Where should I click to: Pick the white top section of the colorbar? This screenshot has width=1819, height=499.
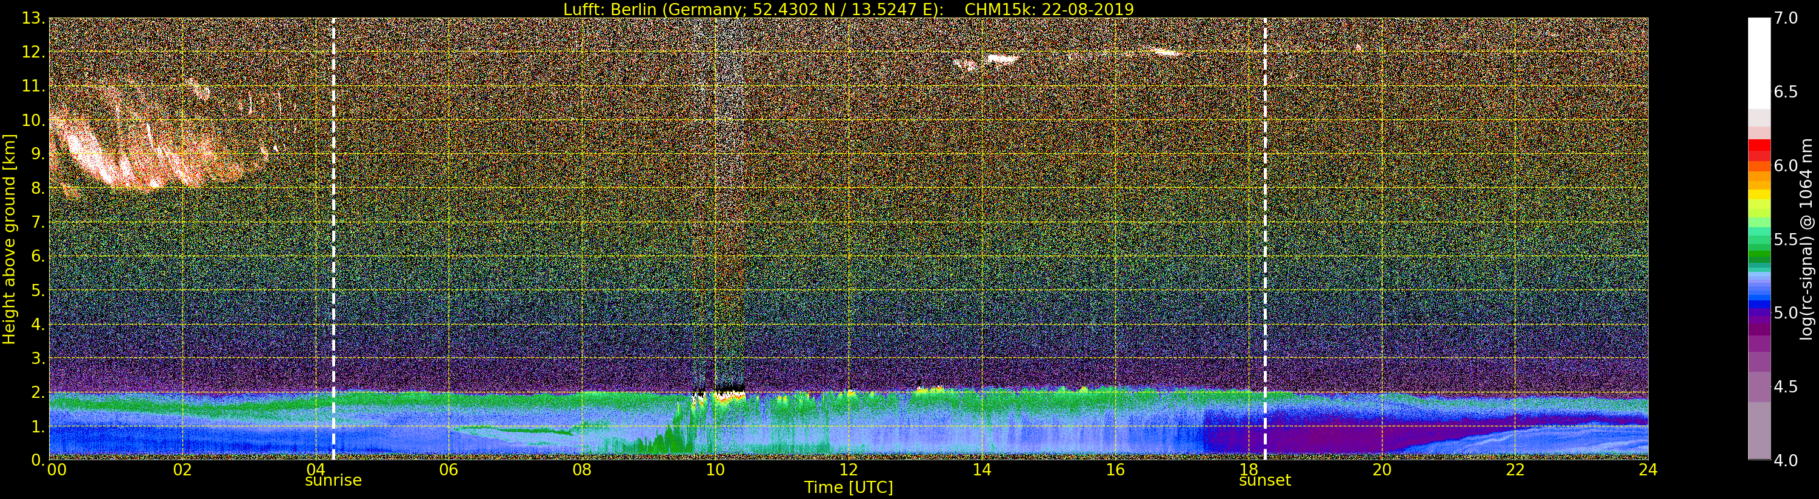click(x=1759, y=64)
